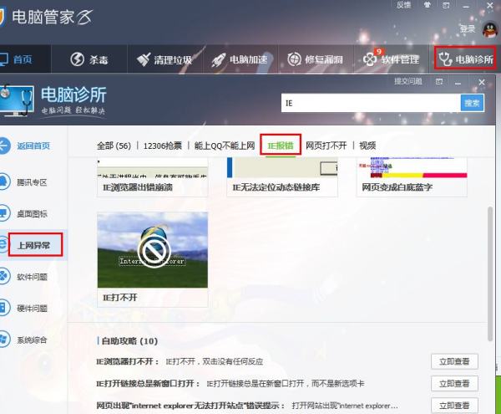Screen dimensions: 501x414
Task: Open the clinic window menu icon
Action: pyautogui.click(x=439, y=82)
